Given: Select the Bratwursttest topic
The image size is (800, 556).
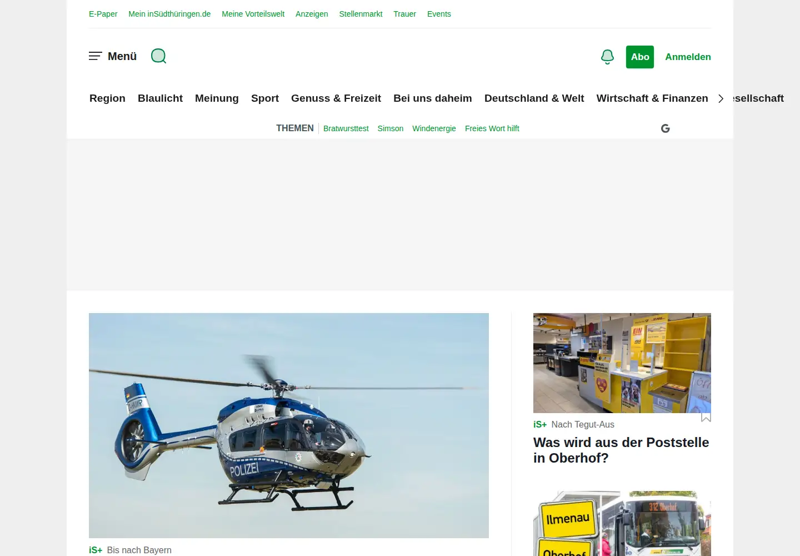Looking at the screenshot, I should 346,128.
